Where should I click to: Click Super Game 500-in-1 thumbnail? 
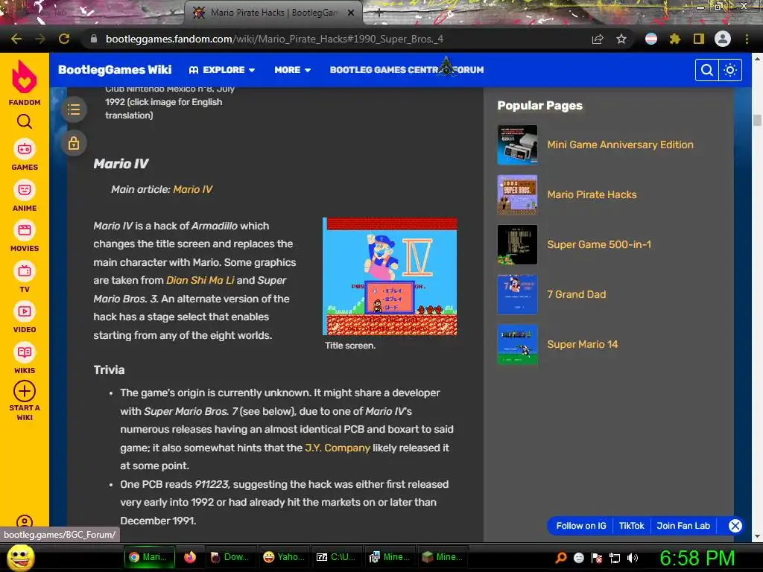(517, 244)
